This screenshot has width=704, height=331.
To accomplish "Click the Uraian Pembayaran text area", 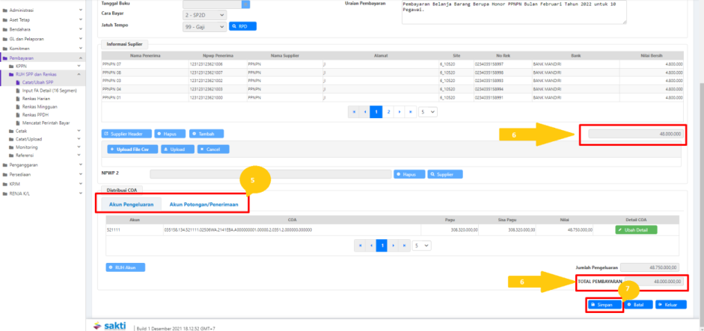I will (543, 11).
